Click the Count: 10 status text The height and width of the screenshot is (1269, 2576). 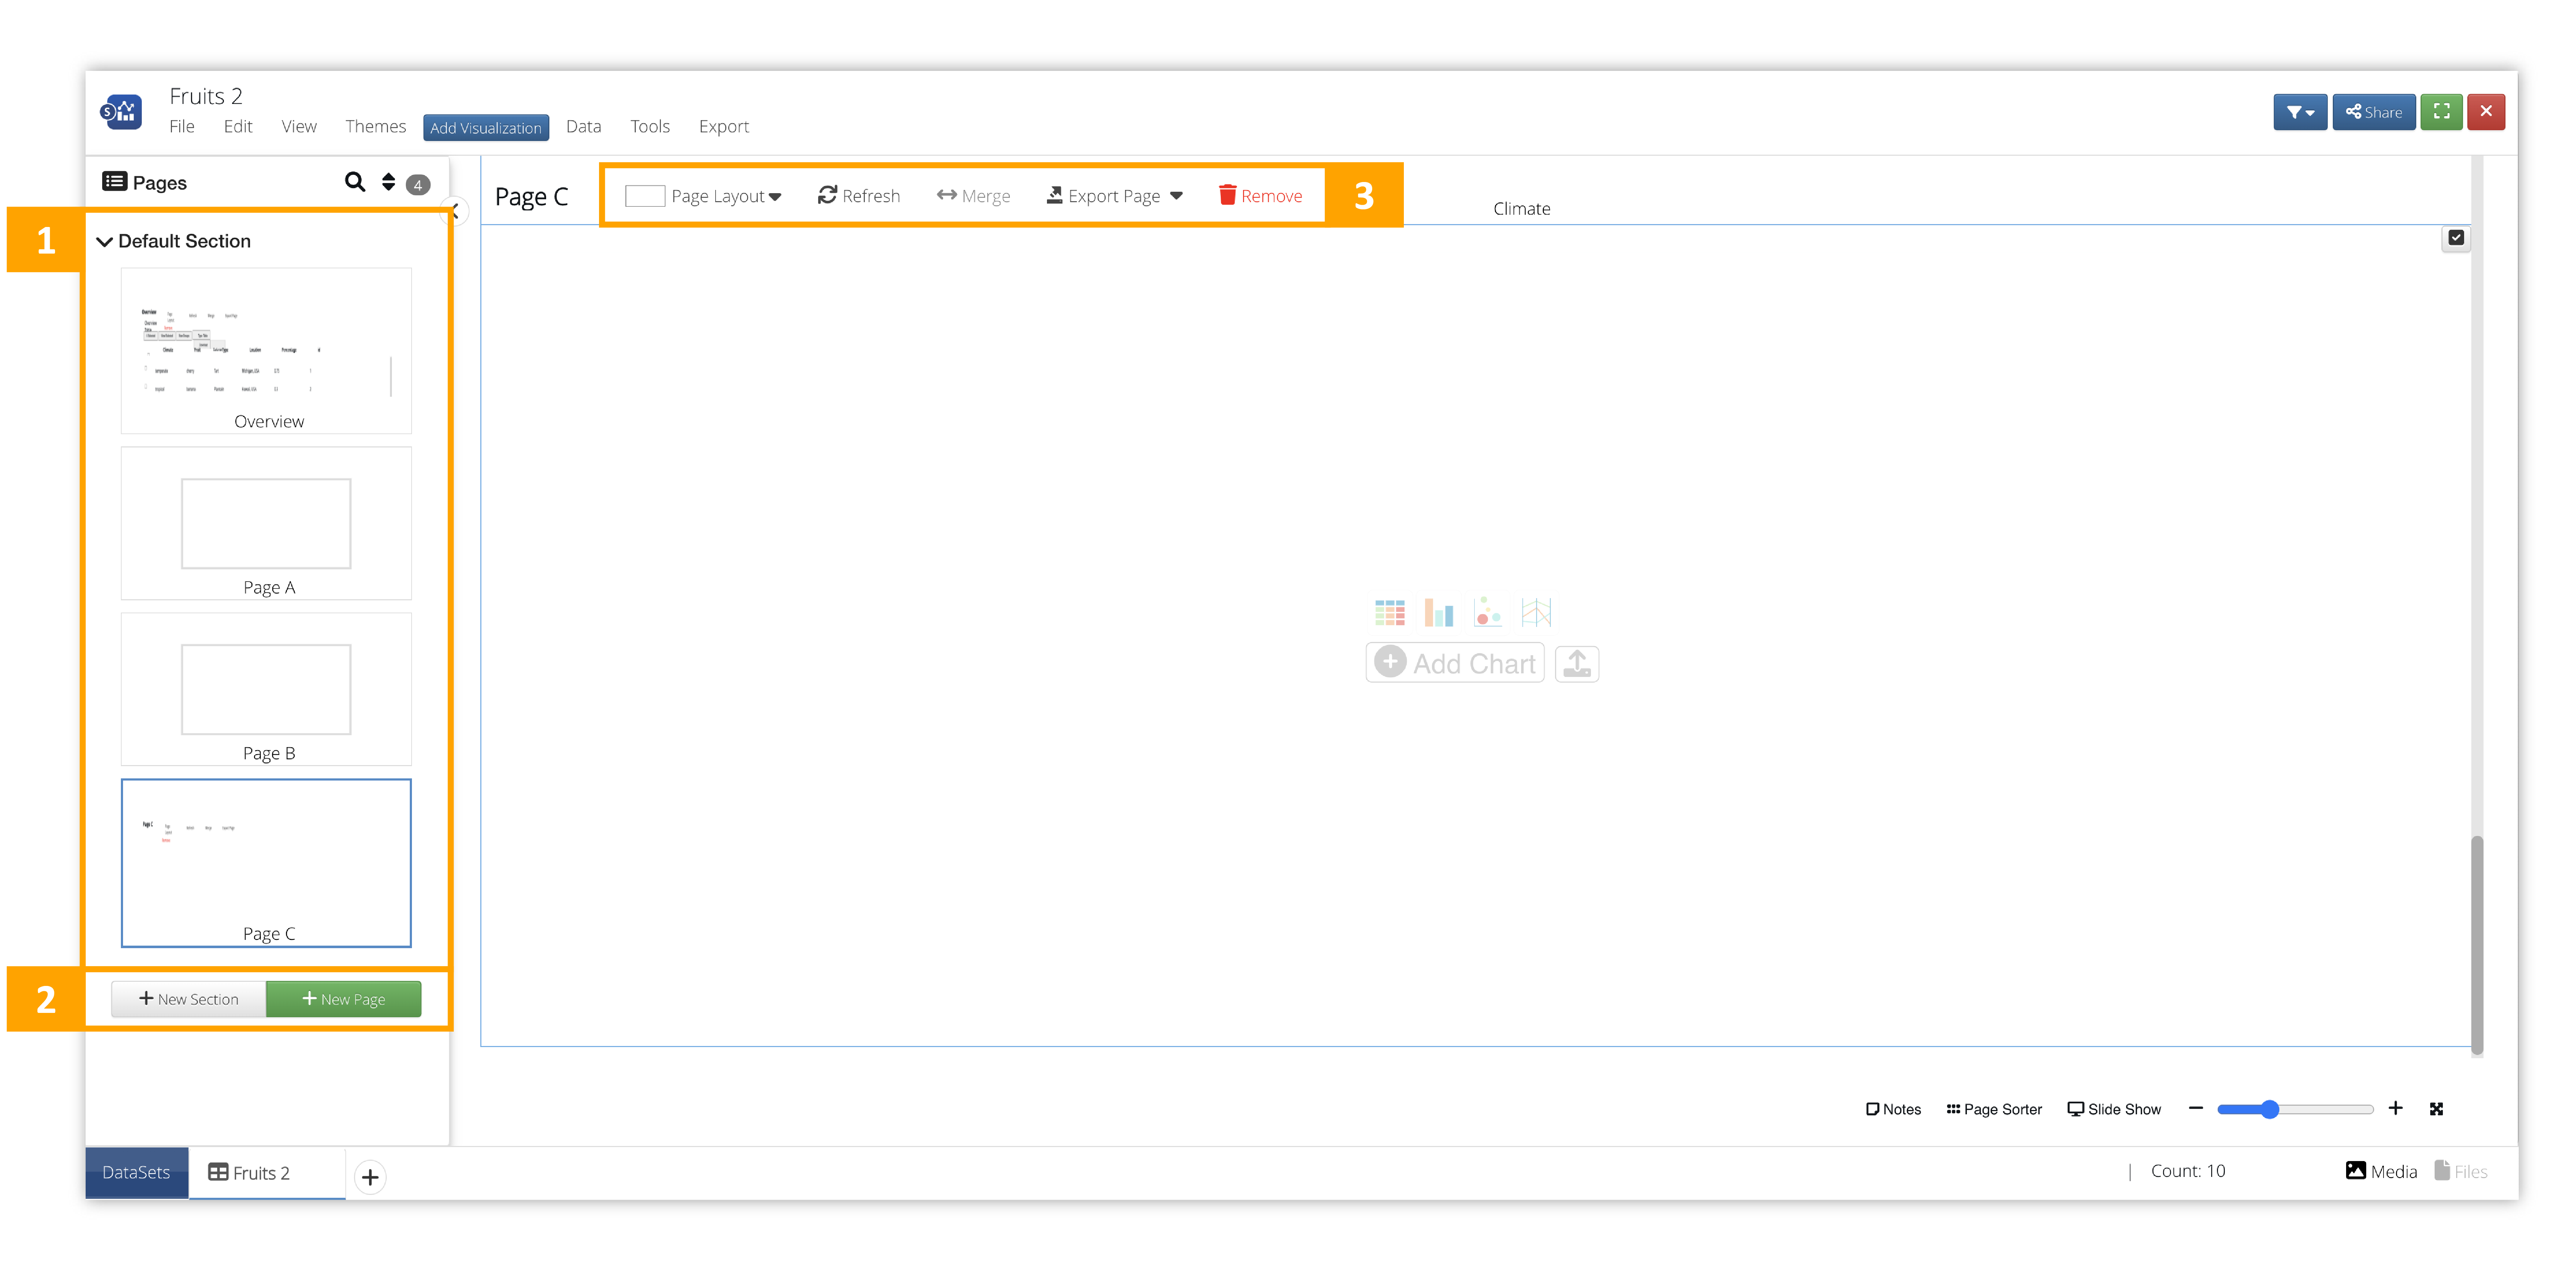[x=2188, y=1171]
